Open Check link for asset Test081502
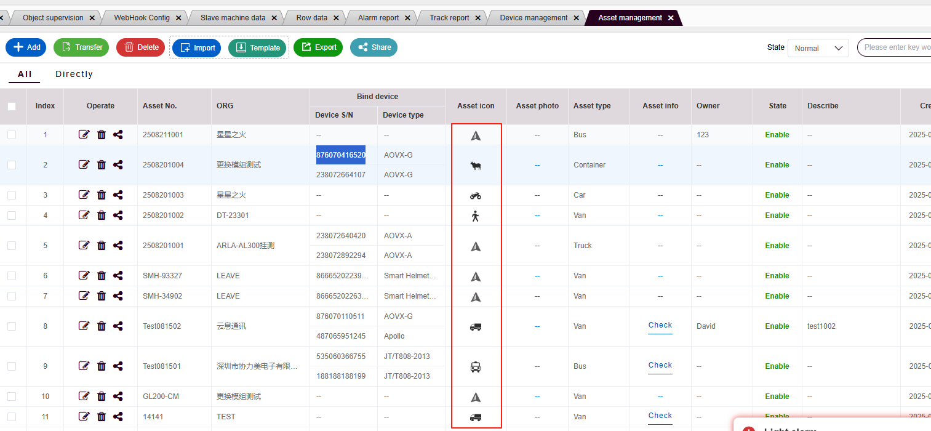 [660, 325]
